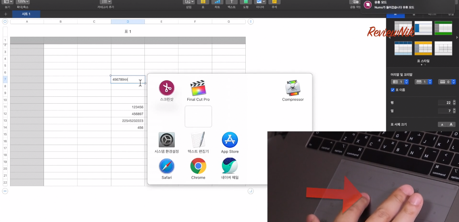Launch Final Cut Pro from the folder
Screen dimensions: 459x222
[x=198, y=88]
